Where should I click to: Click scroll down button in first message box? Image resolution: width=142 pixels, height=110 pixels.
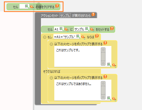103,63
